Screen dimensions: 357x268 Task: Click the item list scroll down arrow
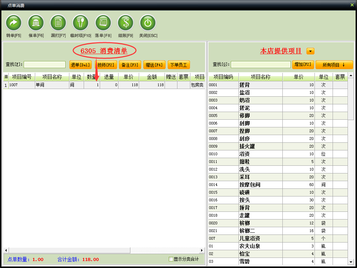(351, 262)
